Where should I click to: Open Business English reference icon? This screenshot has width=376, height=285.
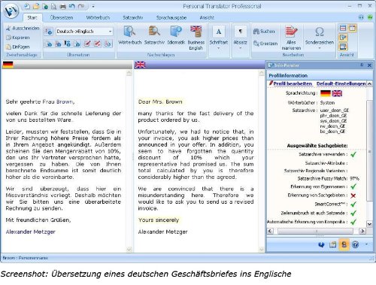point(196,32)
